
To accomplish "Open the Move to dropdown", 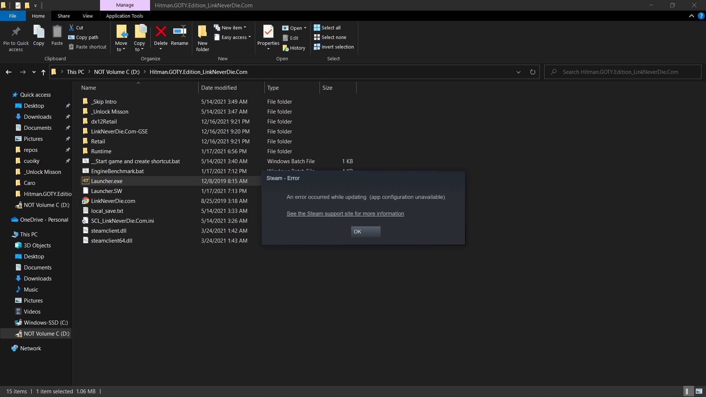I will coord(121,46).
